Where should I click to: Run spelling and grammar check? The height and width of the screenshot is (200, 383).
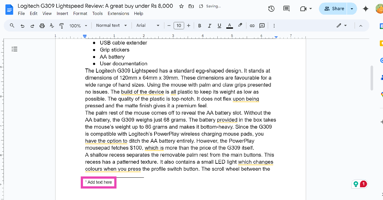point(51,25)
